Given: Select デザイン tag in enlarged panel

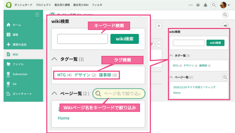Looking at the screenshot, I should coord(82,75).
